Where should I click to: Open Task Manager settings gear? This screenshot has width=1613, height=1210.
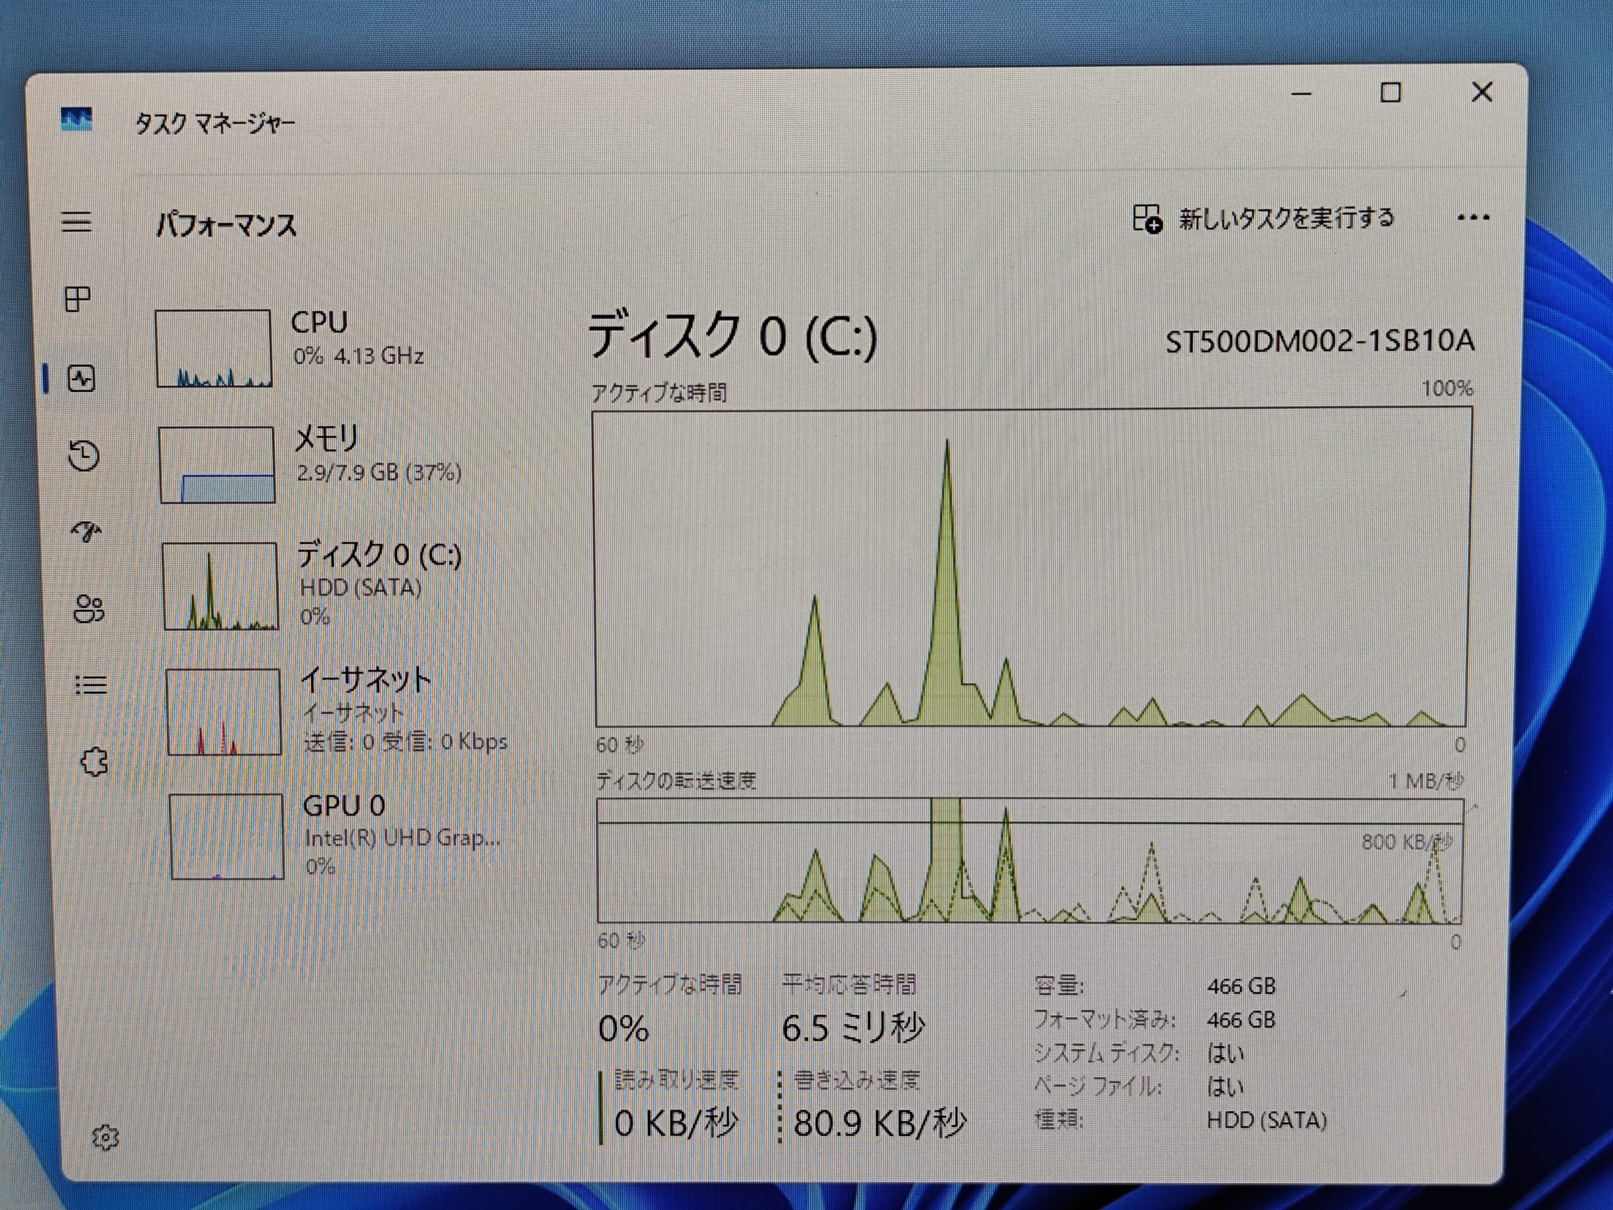[105, 1137]
